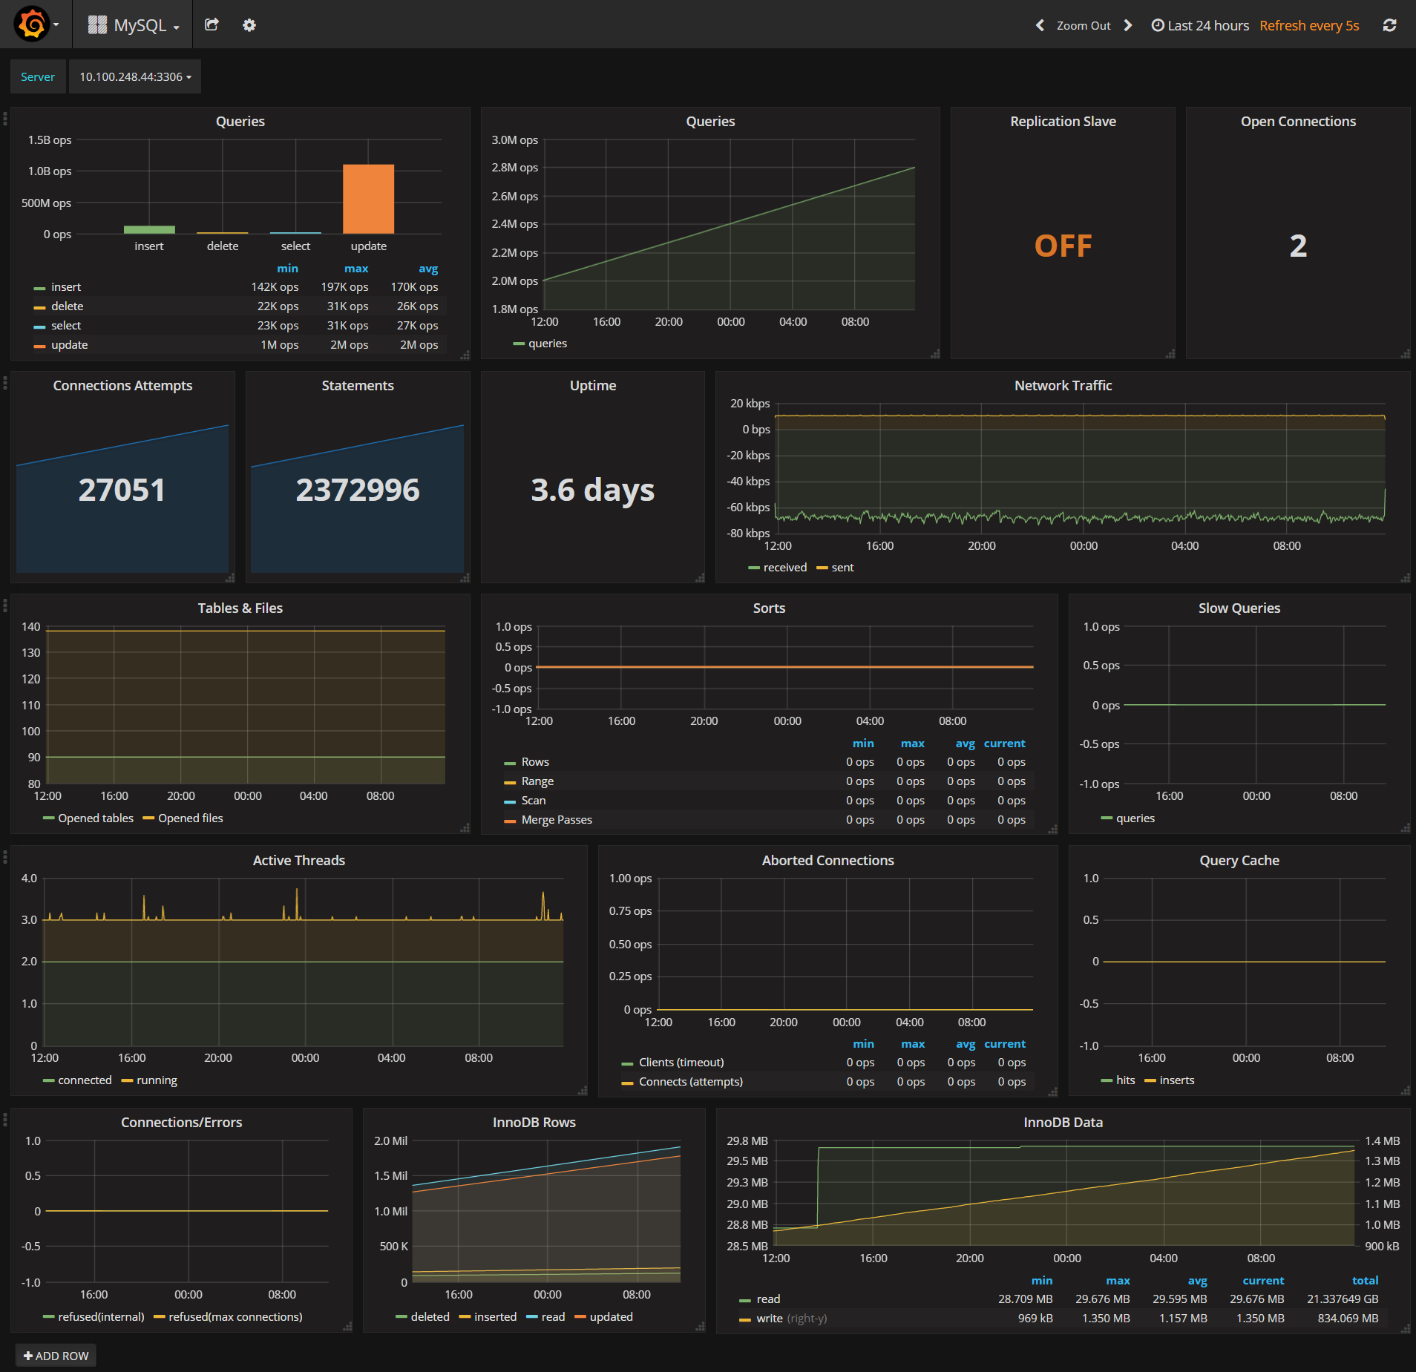Open the share dashboard icon

[212, 24]
